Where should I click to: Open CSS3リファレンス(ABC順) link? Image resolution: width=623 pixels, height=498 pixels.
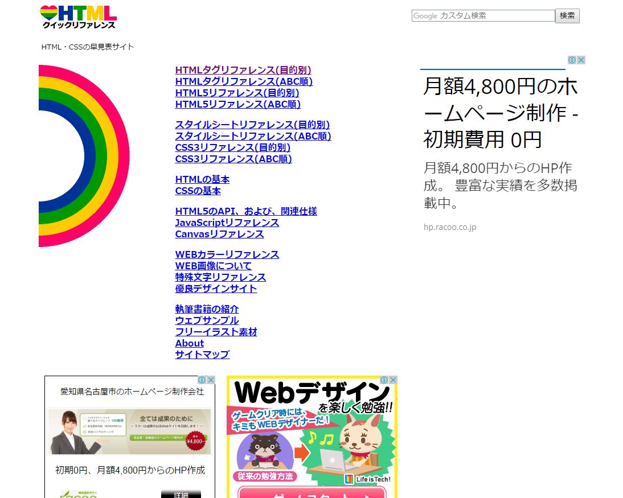[x=233, y=159]
